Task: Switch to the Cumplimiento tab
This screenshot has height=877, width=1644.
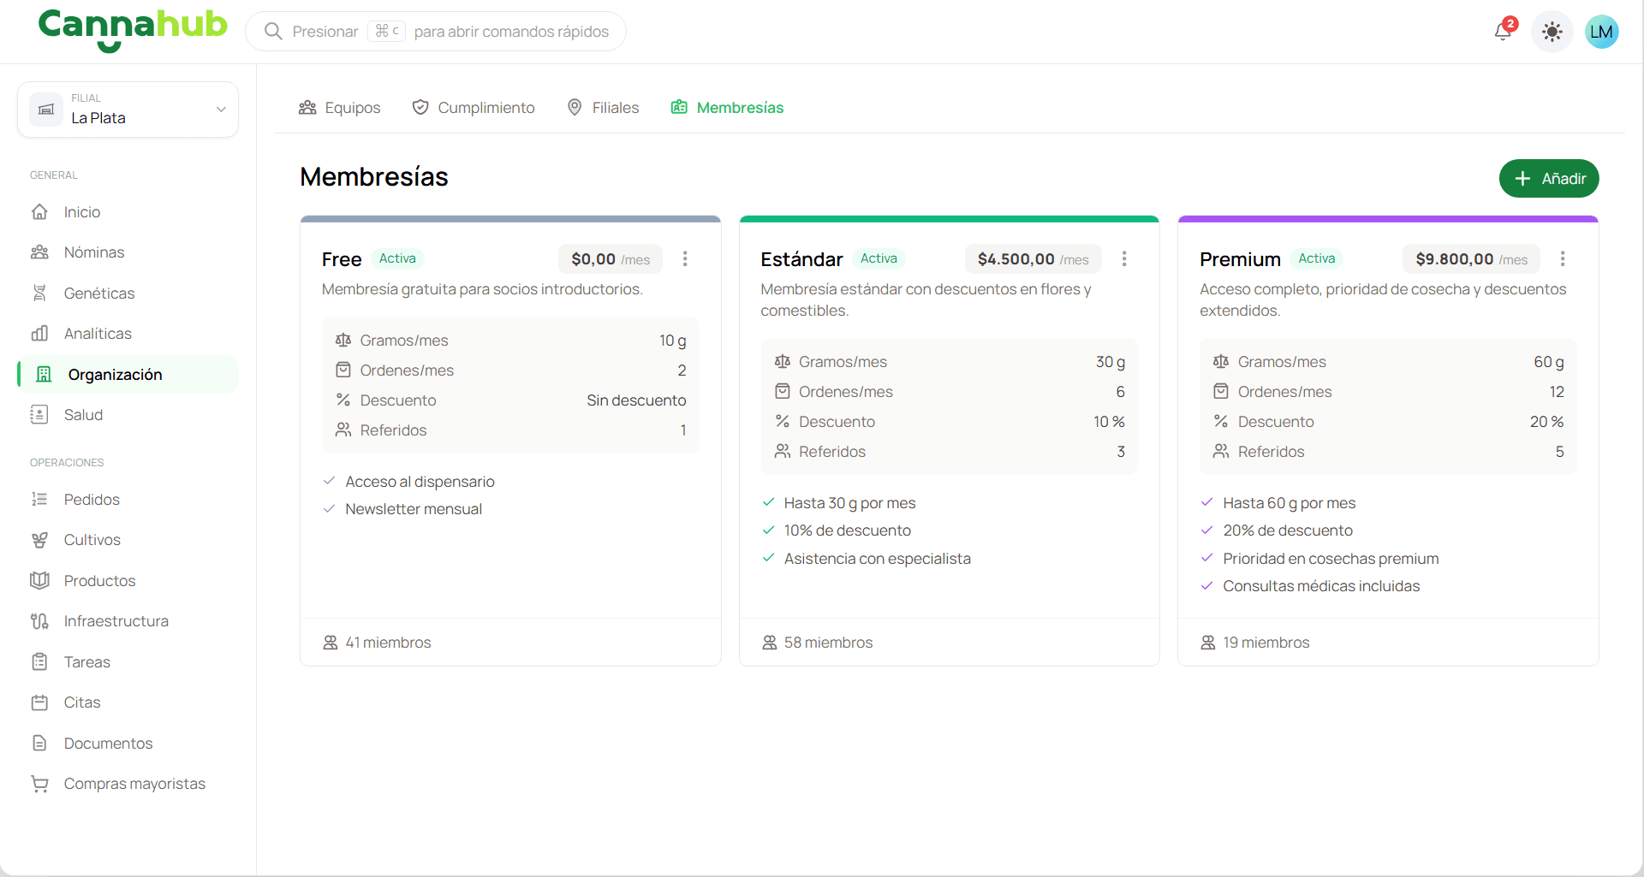Action: (x=474, y=108)
